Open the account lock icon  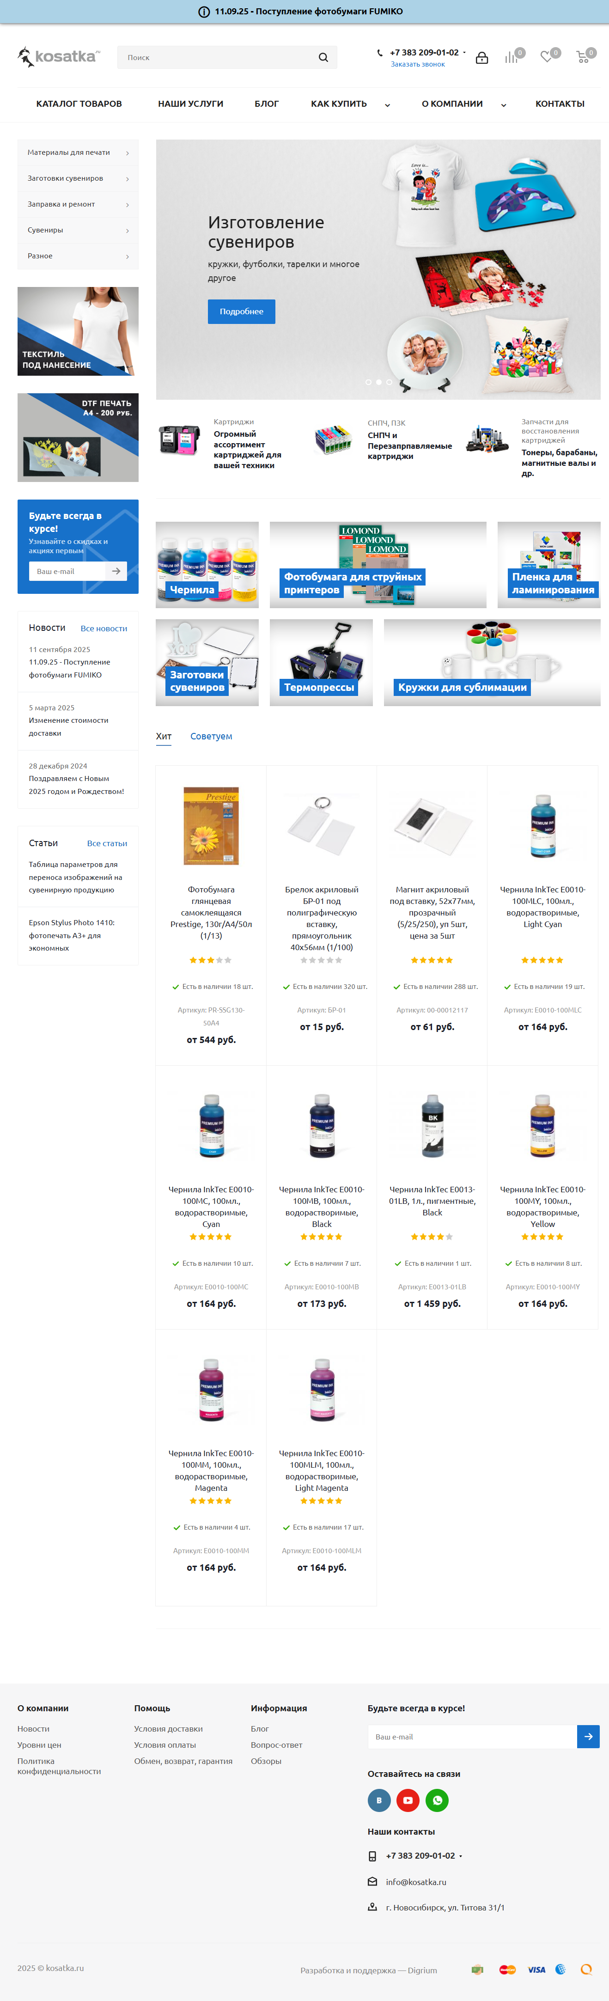481,57
